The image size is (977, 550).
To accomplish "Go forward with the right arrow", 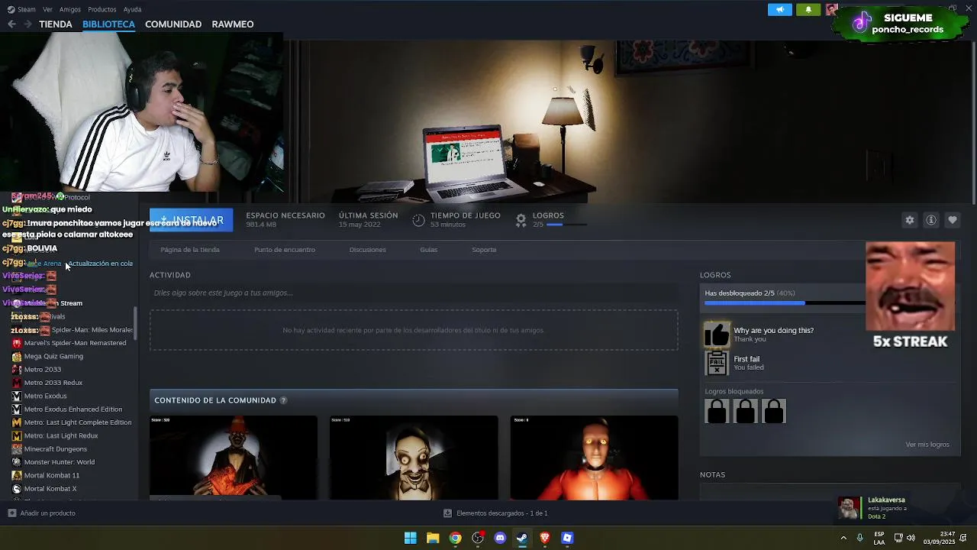I will (27, 24).
